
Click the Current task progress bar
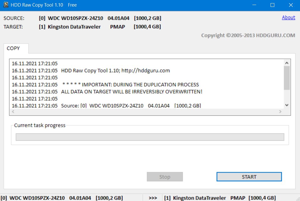(x=150, y=137)
